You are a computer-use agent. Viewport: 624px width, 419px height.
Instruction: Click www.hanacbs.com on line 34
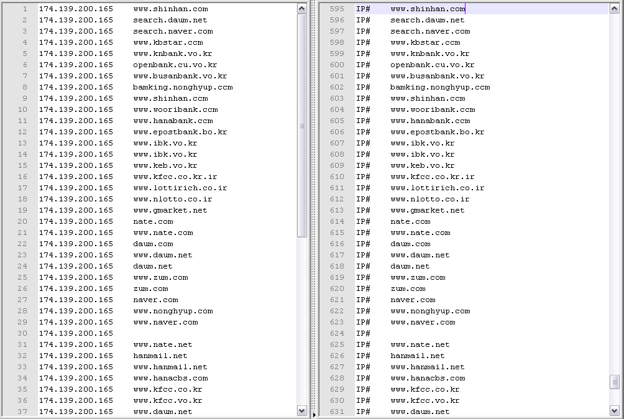coord(170,378)
